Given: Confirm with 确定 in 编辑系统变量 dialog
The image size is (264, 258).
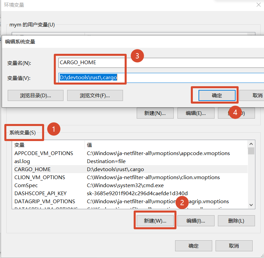Looking at the screenshot, I should (217, 96).
